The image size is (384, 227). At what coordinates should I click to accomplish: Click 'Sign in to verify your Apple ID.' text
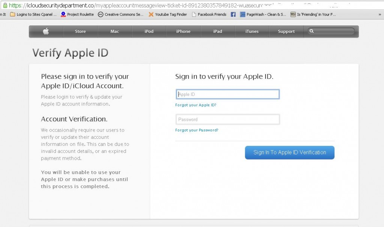(224, 77)
